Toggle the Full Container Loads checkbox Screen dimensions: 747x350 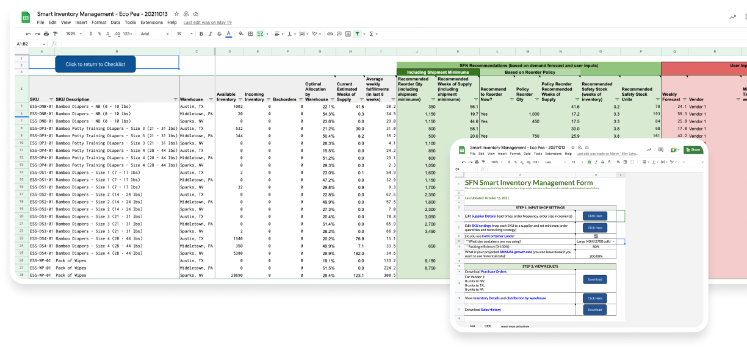click(x=596, y=236)
